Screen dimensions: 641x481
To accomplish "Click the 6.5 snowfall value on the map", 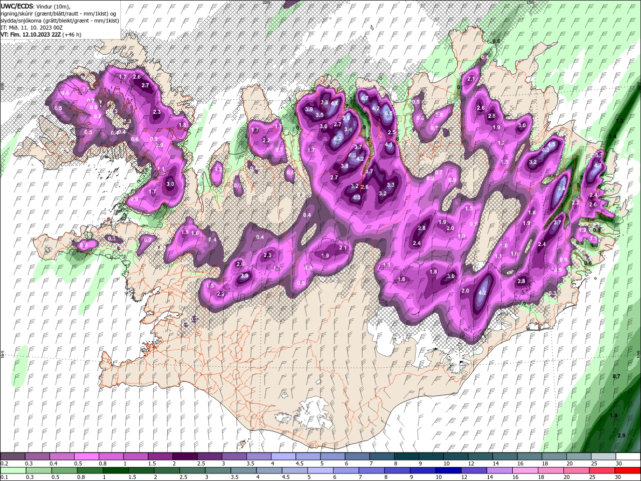I will 388,113.
